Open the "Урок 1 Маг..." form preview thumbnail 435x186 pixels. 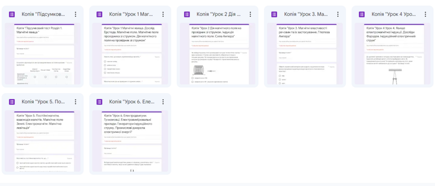[x=130, y=54]
